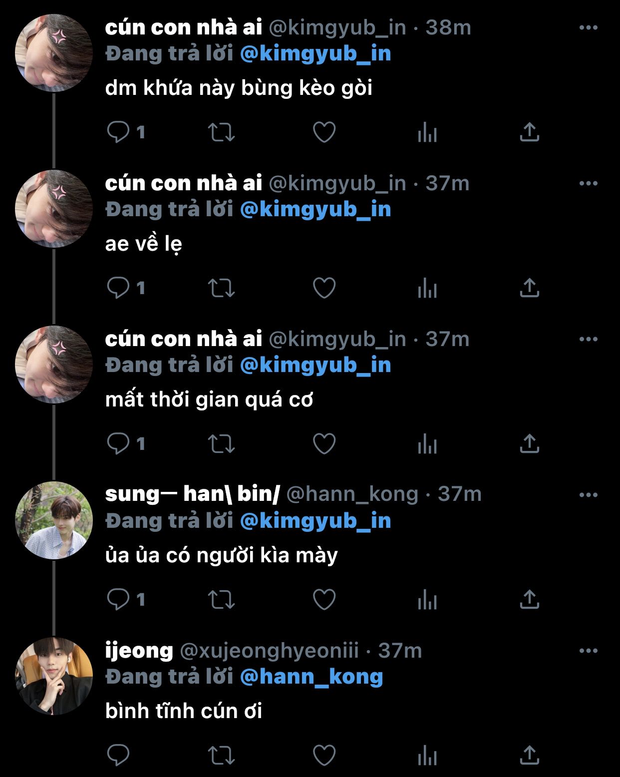Share the "ae về lẹ" tweet
This screenshot has width=620, height=777.
click(529, 288)
